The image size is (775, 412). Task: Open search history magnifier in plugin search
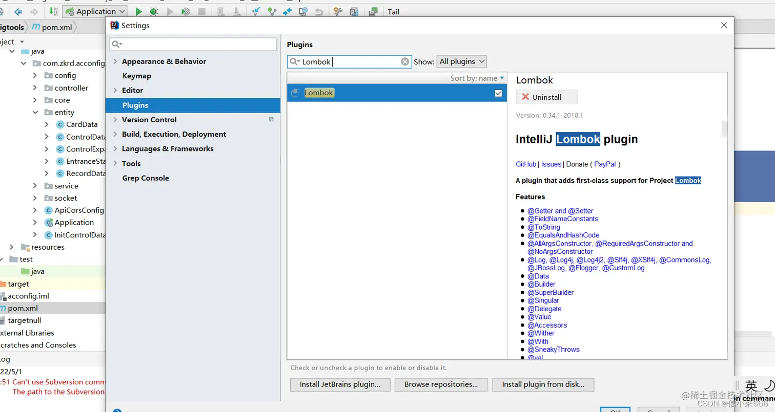295,61
